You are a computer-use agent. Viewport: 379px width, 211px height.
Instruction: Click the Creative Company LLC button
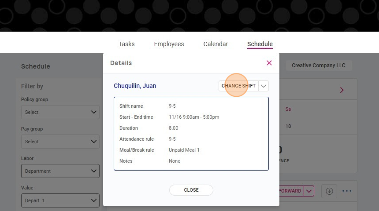pyautogui.click(x=319, y=65)
